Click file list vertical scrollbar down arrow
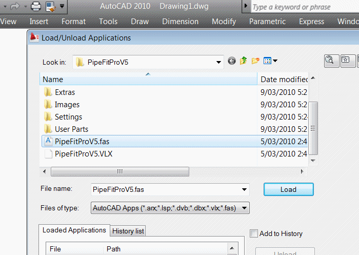The height and width of the screenshot is (255, 359). 313,161
